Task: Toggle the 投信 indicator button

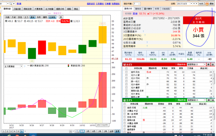Action: pos(20,17)
